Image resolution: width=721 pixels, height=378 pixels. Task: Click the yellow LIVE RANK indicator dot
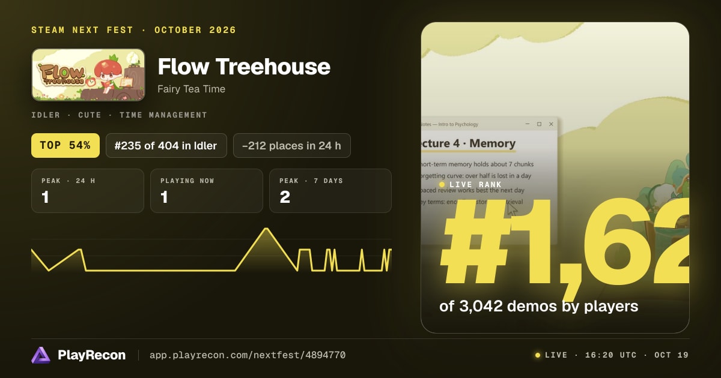[442, 184]
